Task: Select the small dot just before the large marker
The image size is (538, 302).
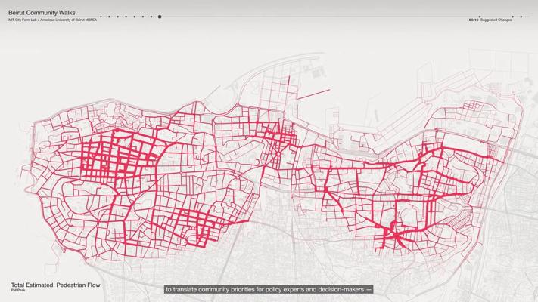Action: tap(151, 17)
